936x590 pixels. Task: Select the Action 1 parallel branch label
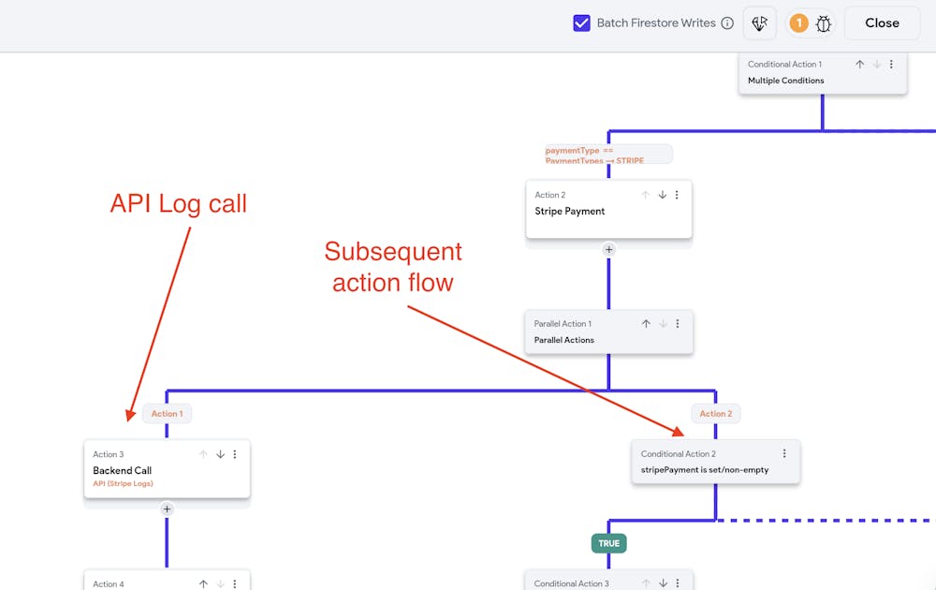coord(167,414)
